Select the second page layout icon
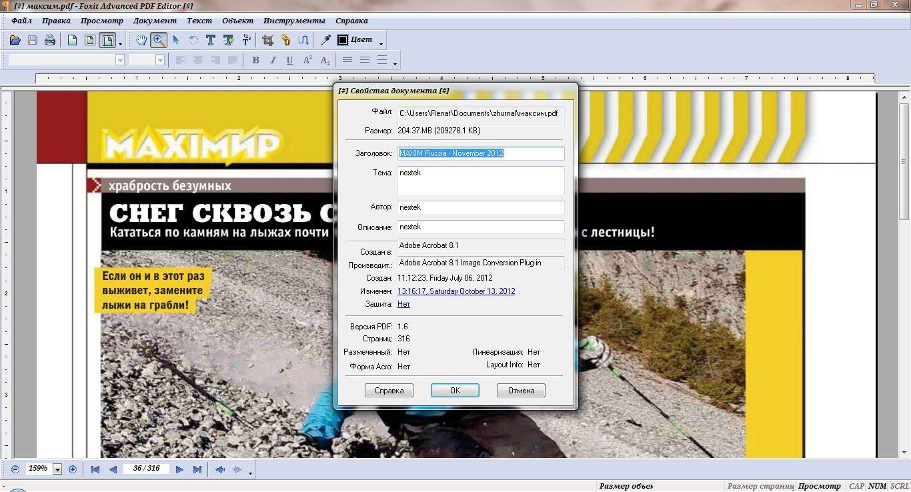 (89, 41)
